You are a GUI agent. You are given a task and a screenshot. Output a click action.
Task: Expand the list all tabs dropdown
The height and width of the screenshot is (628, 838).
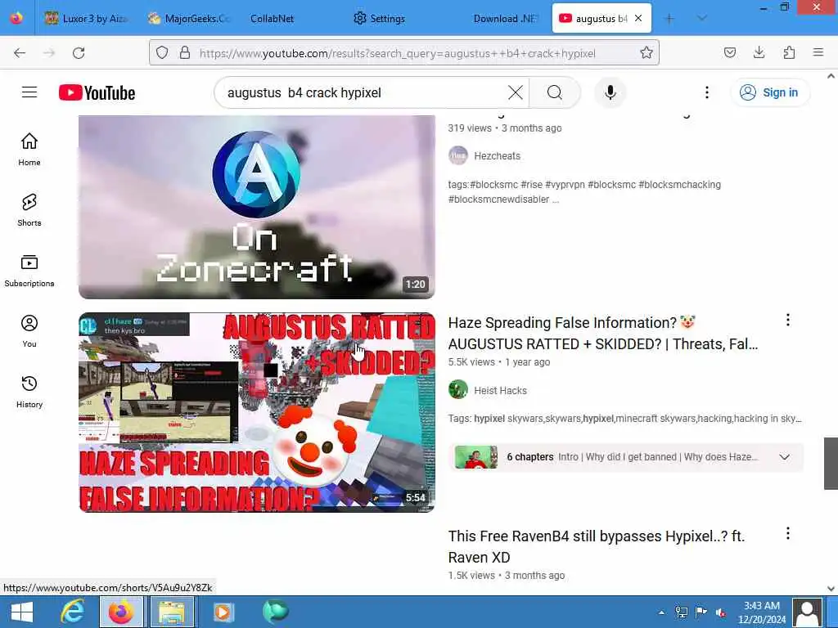point(702,19)
